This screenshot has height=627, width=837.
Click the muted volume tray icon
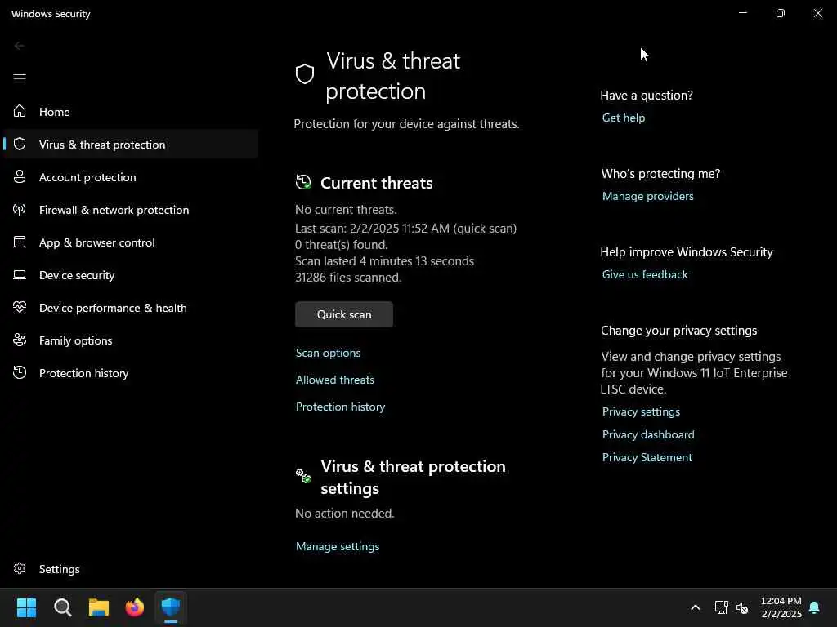[x=742, y=607]
